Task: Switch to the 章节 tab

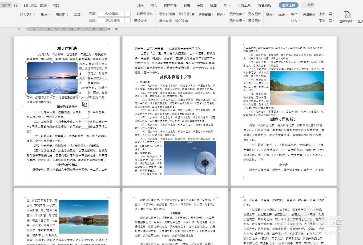Action: pyautogui.click(x=227, y=5)
